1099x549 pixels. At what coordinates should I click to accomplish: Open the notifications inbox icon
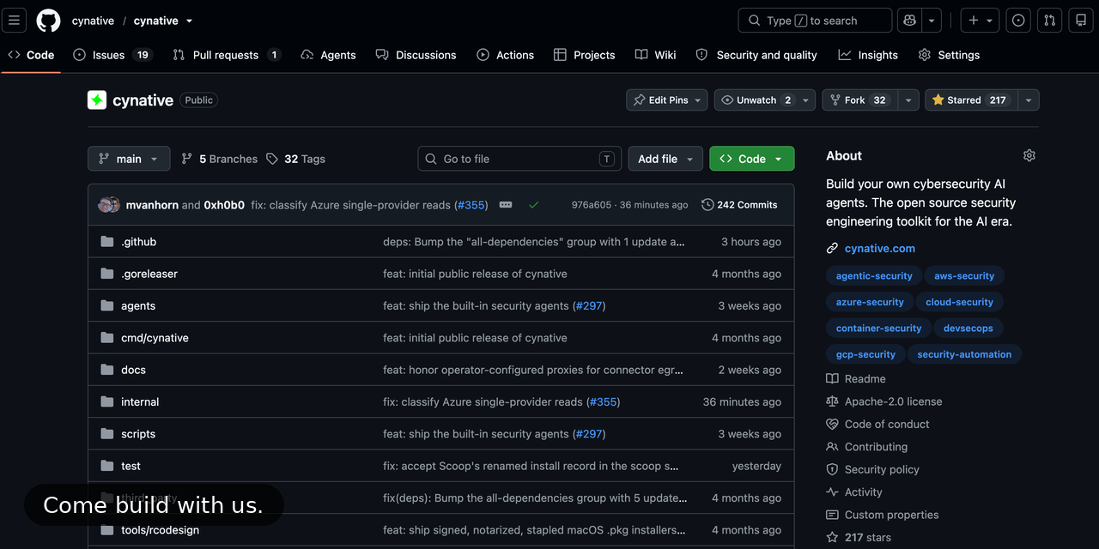point(1081,21)
